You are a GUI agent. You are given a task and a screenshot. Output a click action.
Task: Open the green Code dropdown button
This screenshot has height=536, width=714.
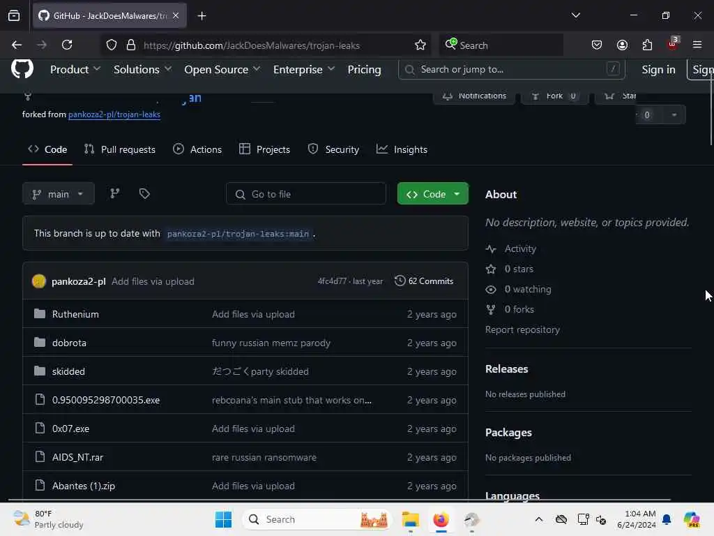click(432, 194)
